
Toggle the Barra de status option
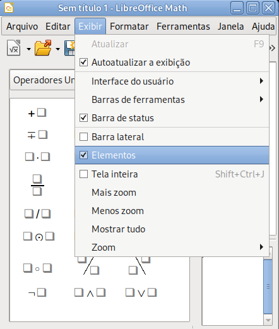click(172, 118)
